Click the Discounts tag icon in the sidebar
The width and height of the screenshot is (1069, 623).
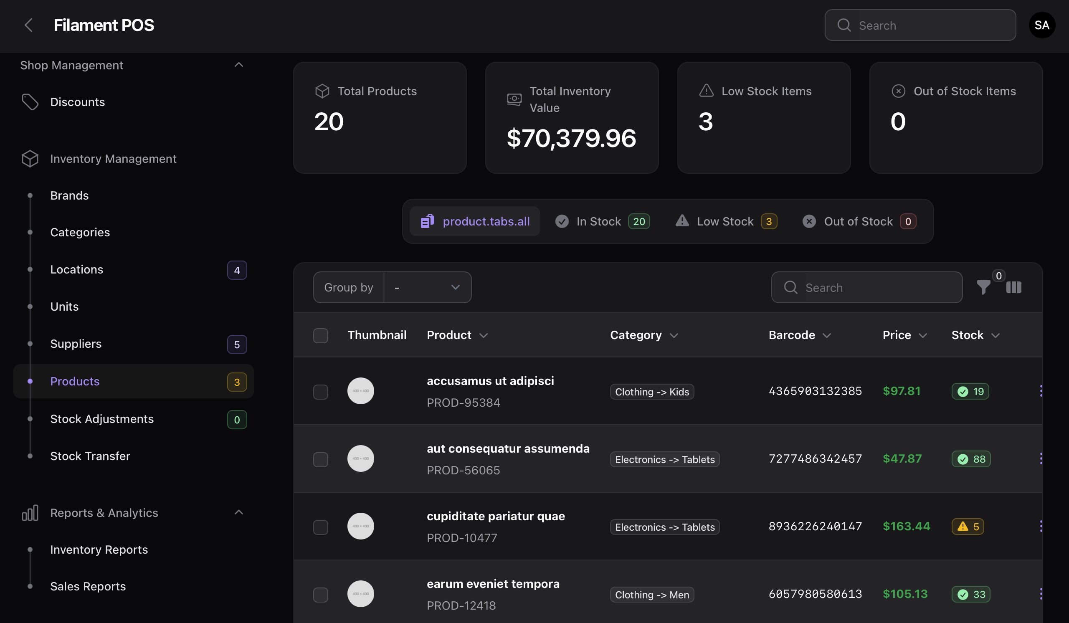(30, 102)
